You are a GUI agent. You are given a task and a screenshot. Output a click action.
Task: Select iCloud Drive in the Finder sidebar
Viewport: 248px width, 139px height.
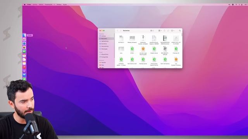(x=106, y=54)
